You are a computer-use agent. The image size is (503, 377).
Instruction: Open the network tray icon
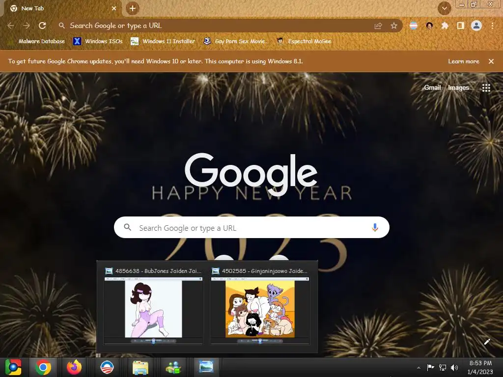coord(443,367)
